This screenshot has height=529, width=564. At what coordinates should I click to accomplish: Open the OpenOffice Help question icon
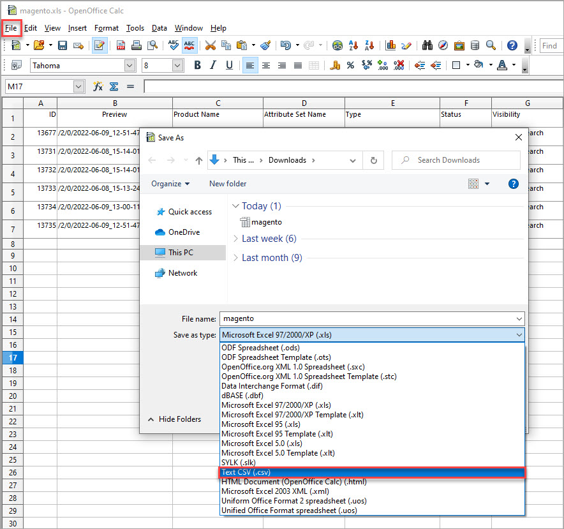click(x=512, y=45)
